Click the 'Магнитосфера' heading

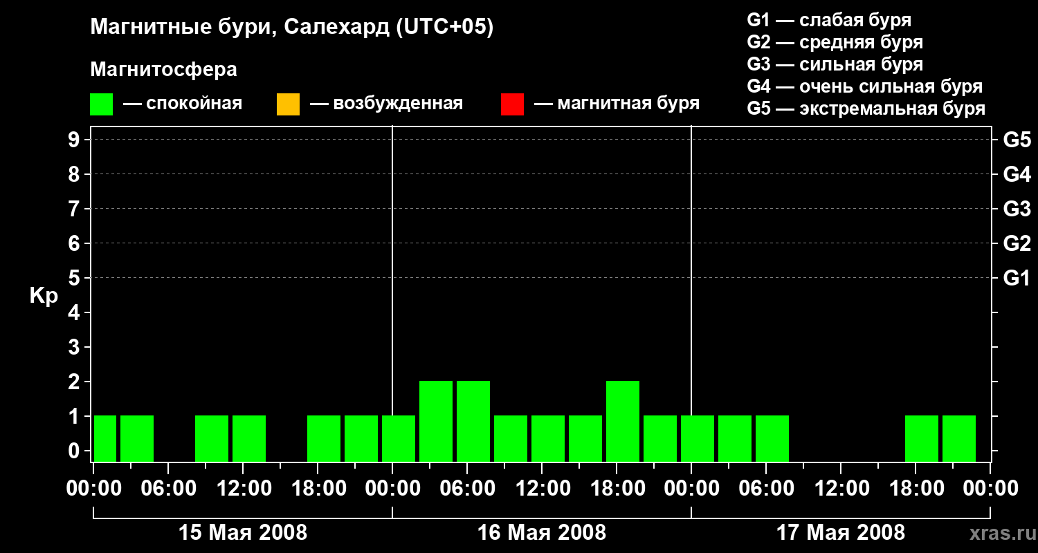coord(163,70)
